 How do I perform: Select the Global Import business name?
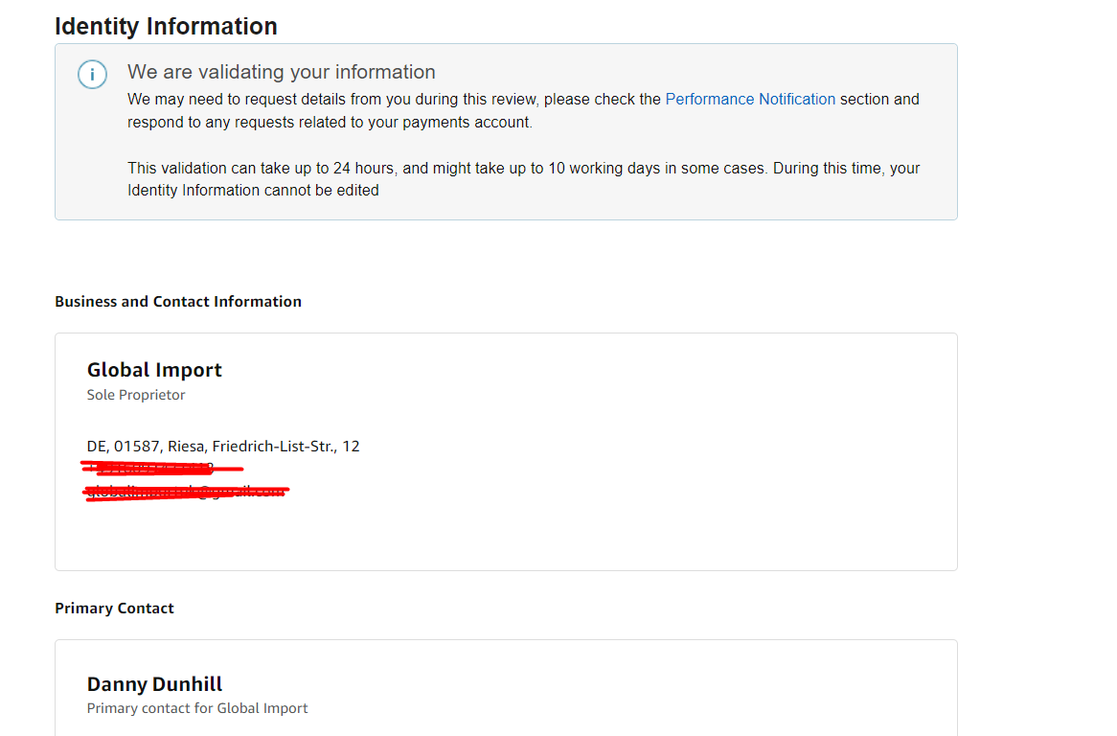pyautogui.click(x=154, y=370)
